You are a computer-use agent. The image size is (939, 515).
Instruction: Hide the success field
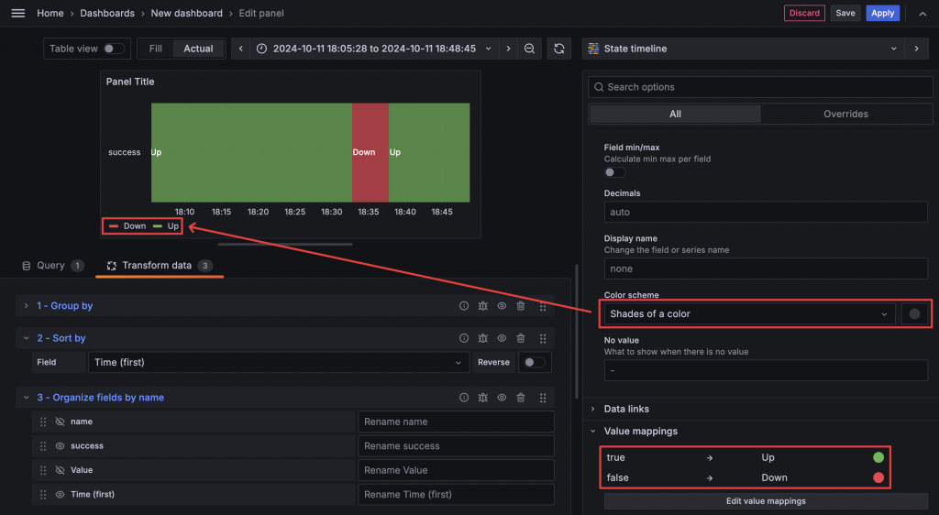(x=60, y=446)
